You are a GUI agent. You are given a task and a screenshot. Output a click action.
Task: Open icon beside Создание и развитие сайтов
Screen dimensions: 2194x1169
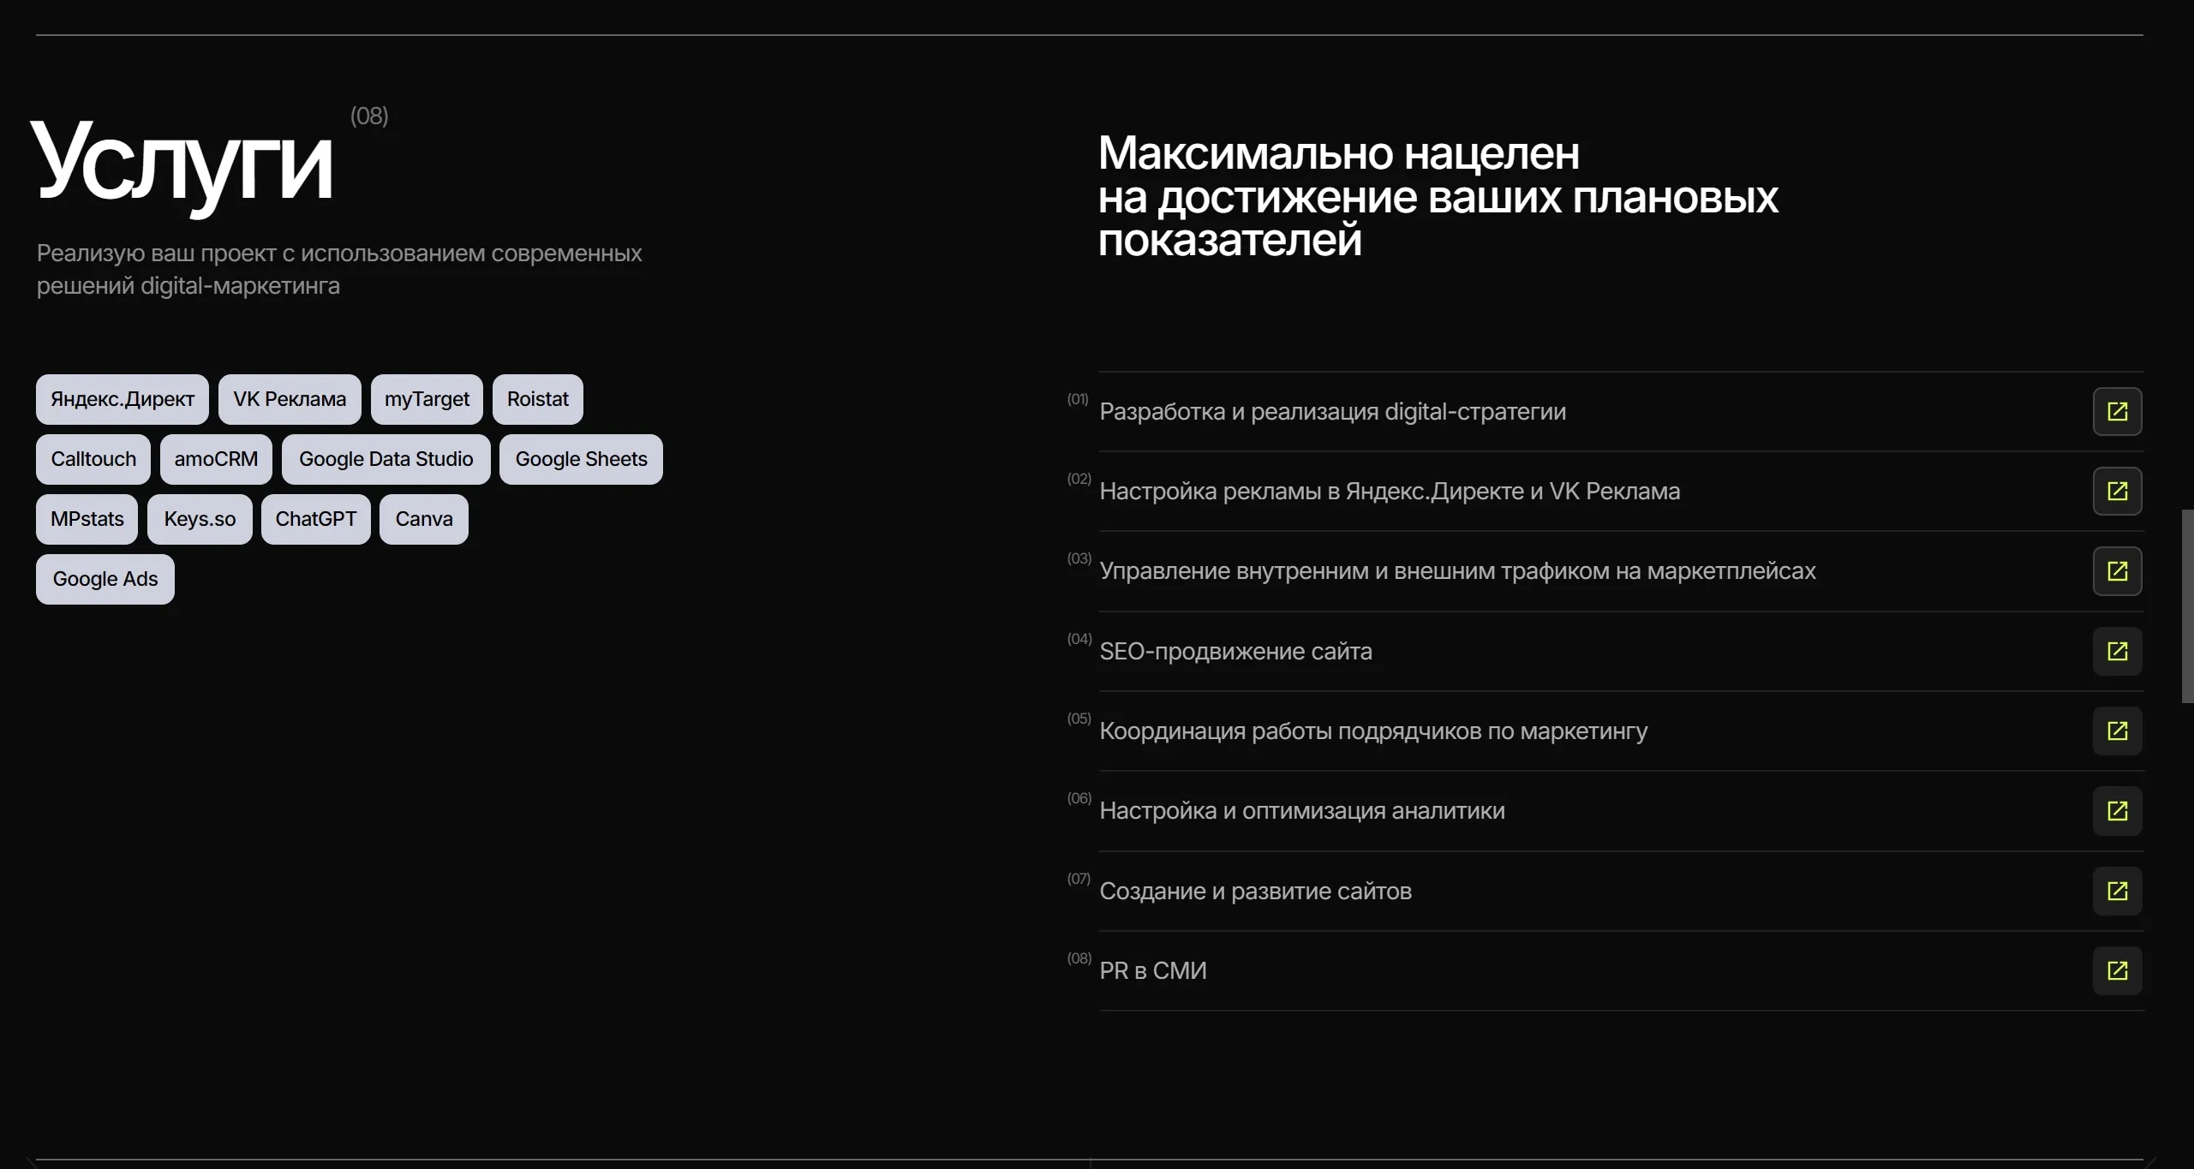[x=2117, y=892]
